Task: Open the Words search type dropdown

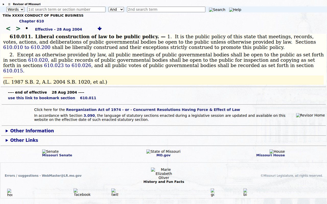Action: click(x=15, y=9)
